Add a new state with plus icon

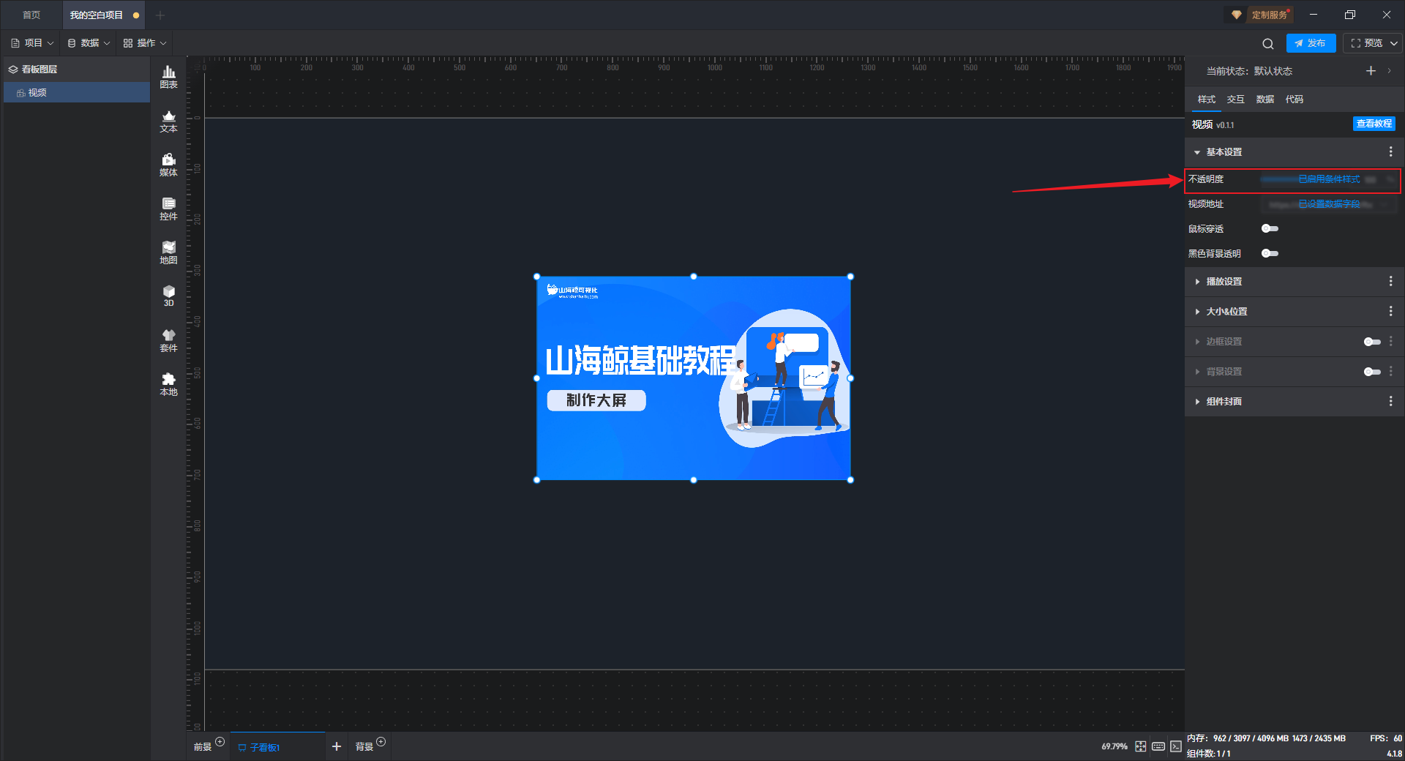(1371, 71)
